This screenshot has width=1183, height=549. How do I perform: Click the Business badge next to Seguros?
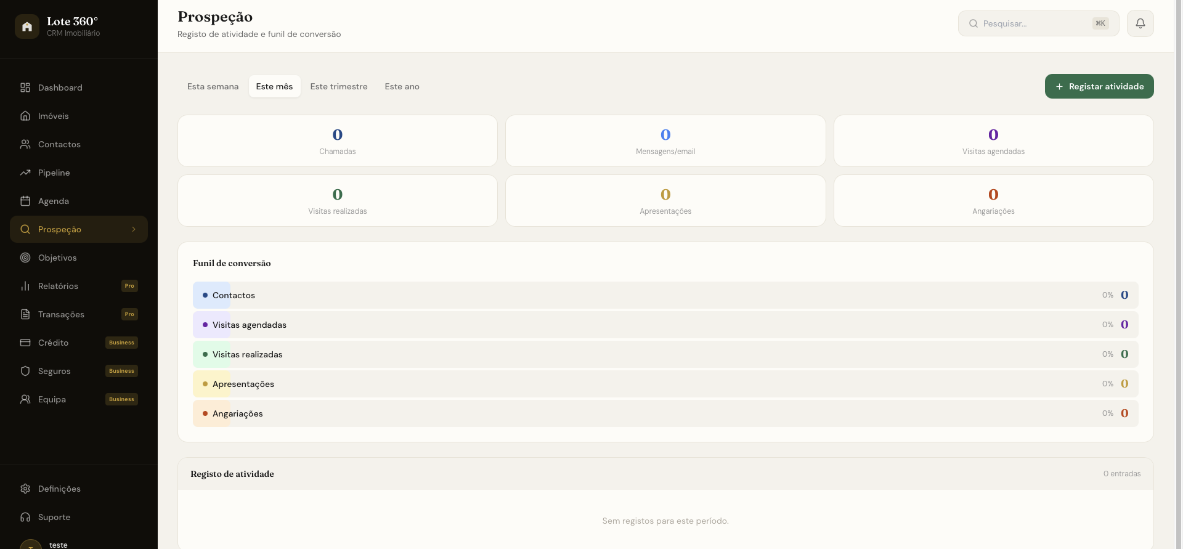121,371
